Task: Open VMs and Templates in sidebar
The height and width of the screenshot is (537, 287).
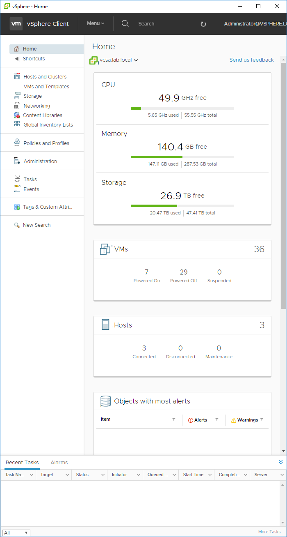Action: [46, 87]
